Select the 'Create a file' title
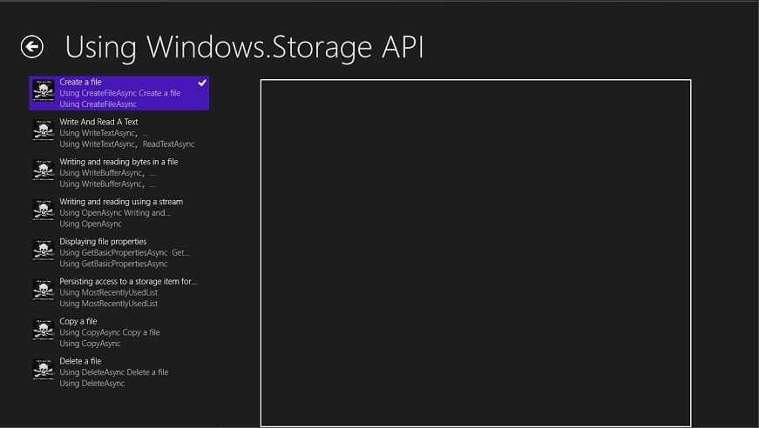The width and height of the screenshot is (759, 428). 80,82
